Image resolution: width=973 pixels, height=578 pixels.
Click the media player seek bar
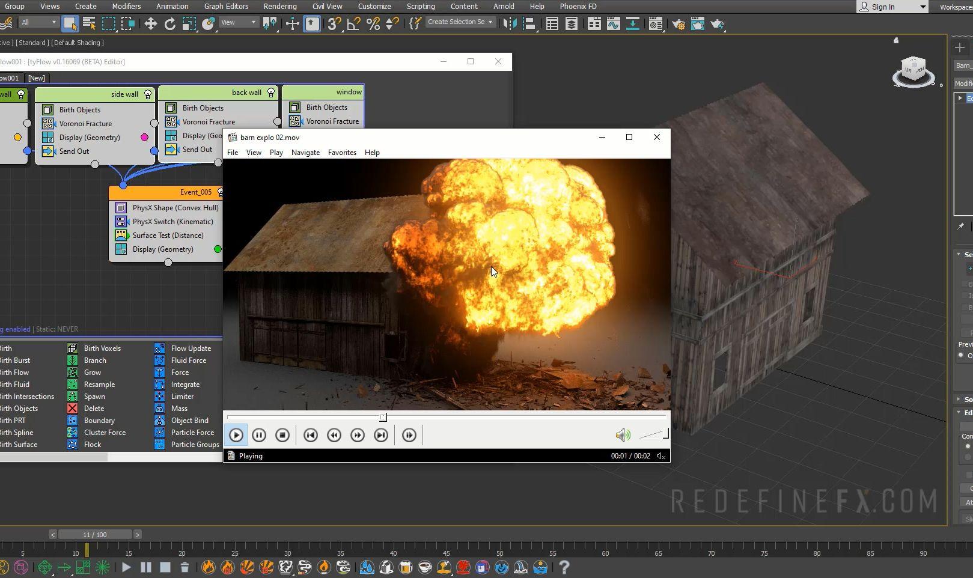[447, 416]
